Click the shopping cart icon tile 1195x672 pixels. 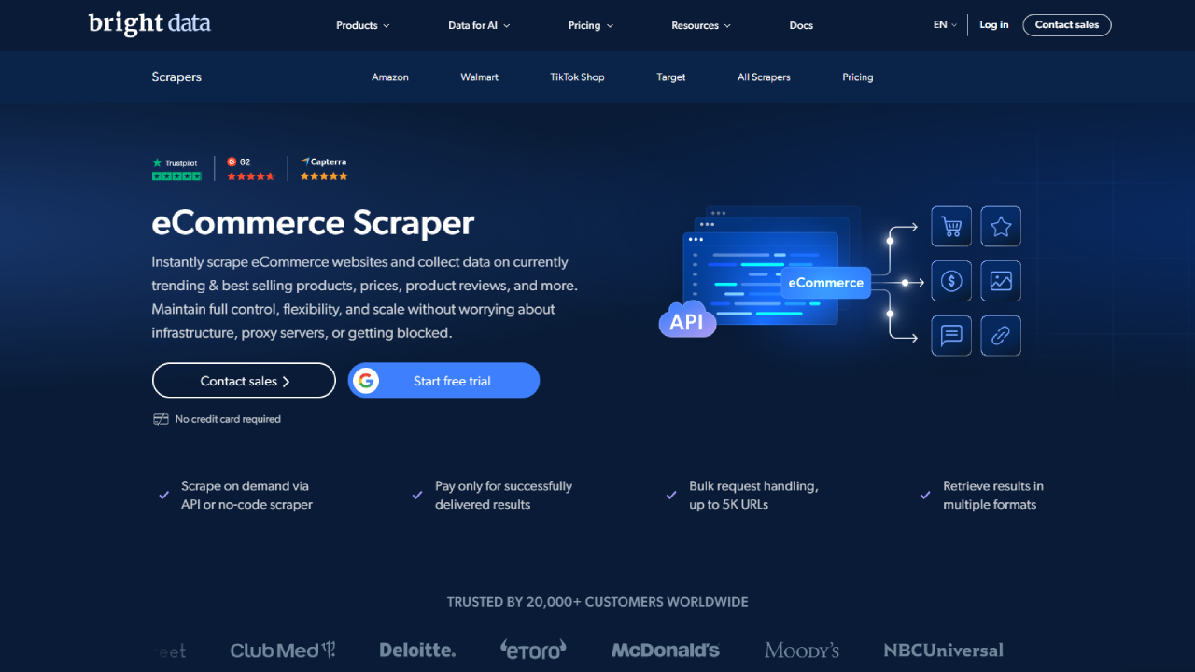[x=951, y=226]
